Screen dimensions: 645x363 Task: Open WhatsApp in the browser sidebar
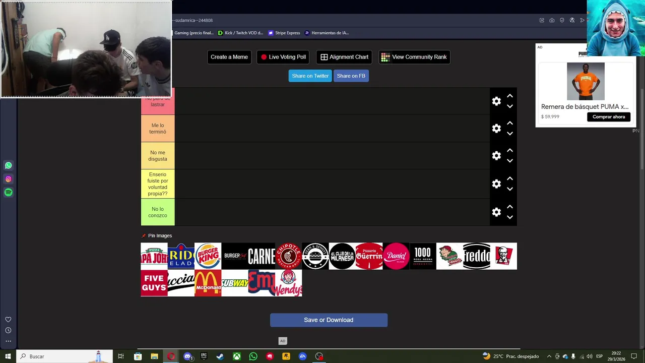pyautogui.click(x=9, y=165)
